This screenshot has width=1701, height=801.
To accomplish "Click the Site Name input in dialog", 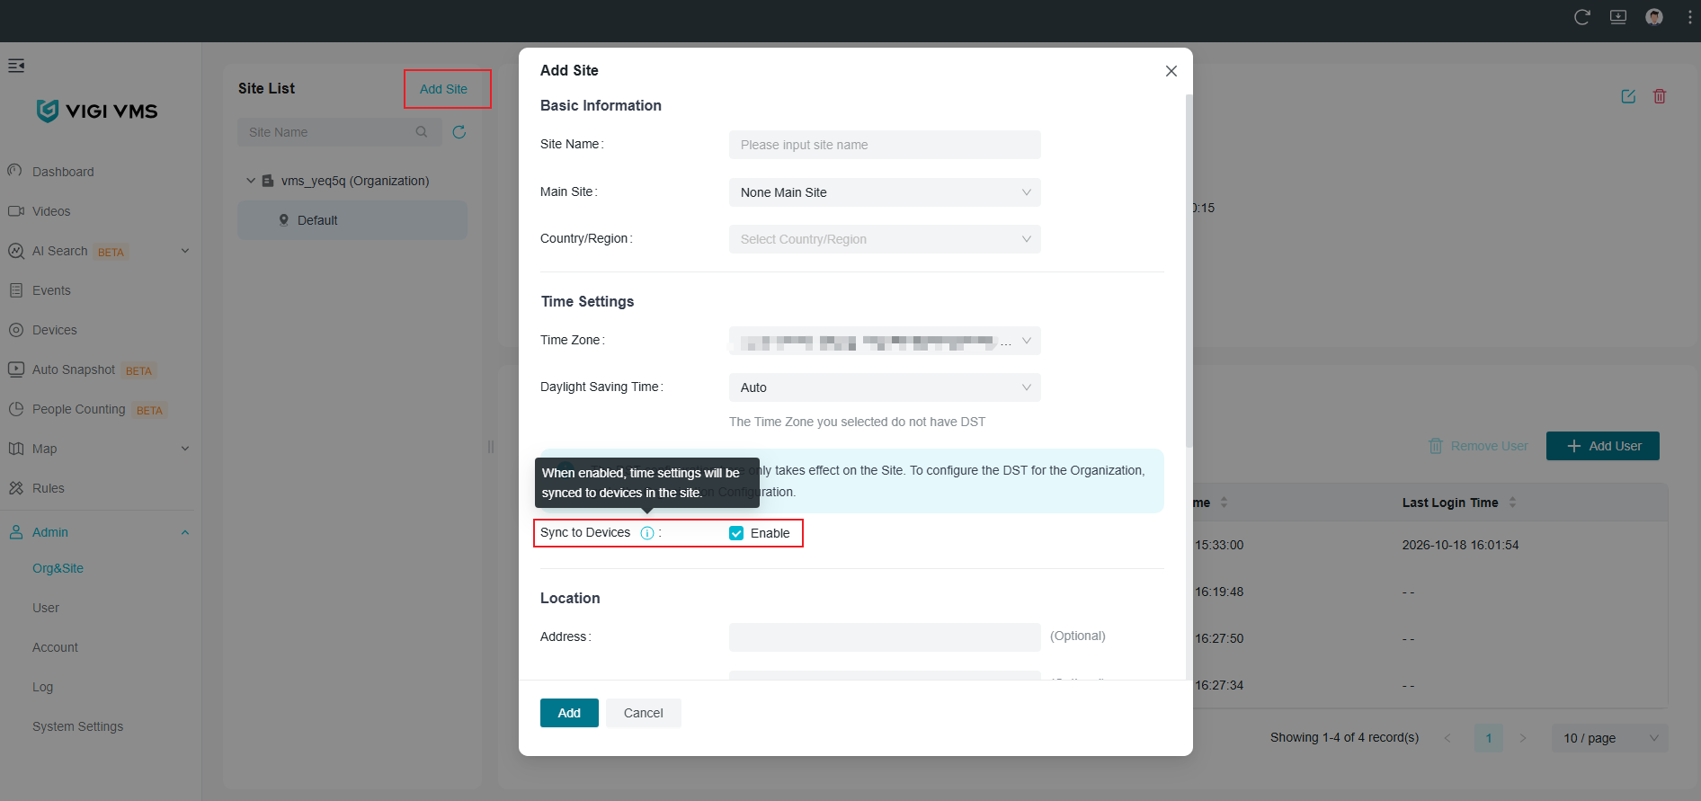I will tap(885, 145).
